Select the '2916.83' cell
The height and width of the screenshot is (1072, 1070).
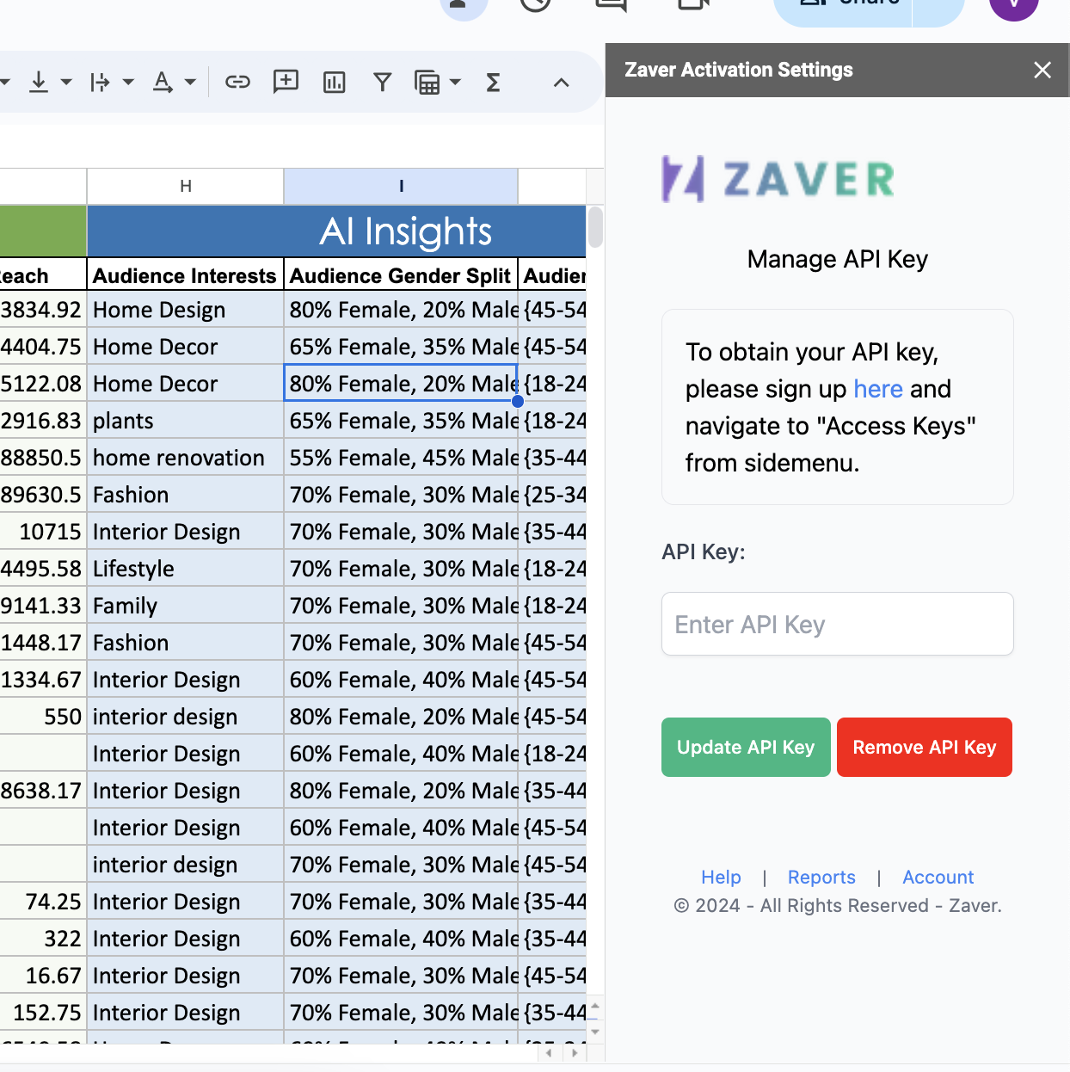[x=43, y=421]
